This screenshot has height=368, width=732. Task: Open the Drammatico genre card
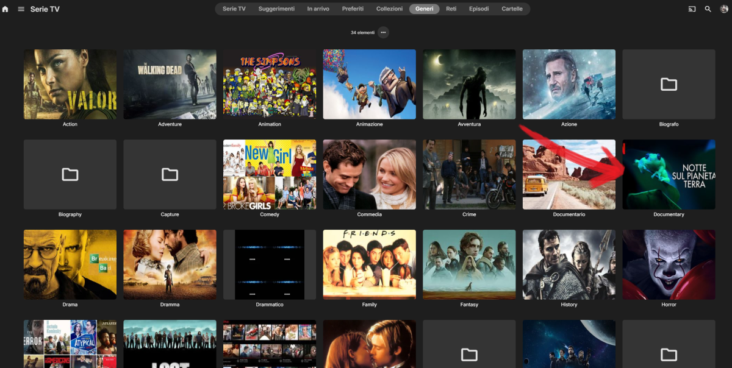tap(270, 264)
